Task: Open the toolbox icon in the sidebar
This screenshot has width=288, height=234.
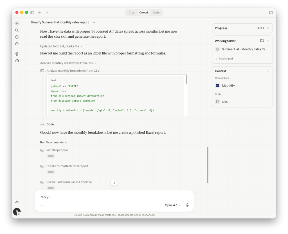Action: (17, 60)
